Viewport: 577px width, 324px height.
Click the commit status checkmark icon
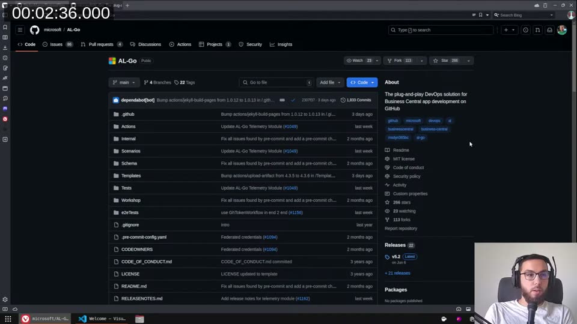click(293, 100)
